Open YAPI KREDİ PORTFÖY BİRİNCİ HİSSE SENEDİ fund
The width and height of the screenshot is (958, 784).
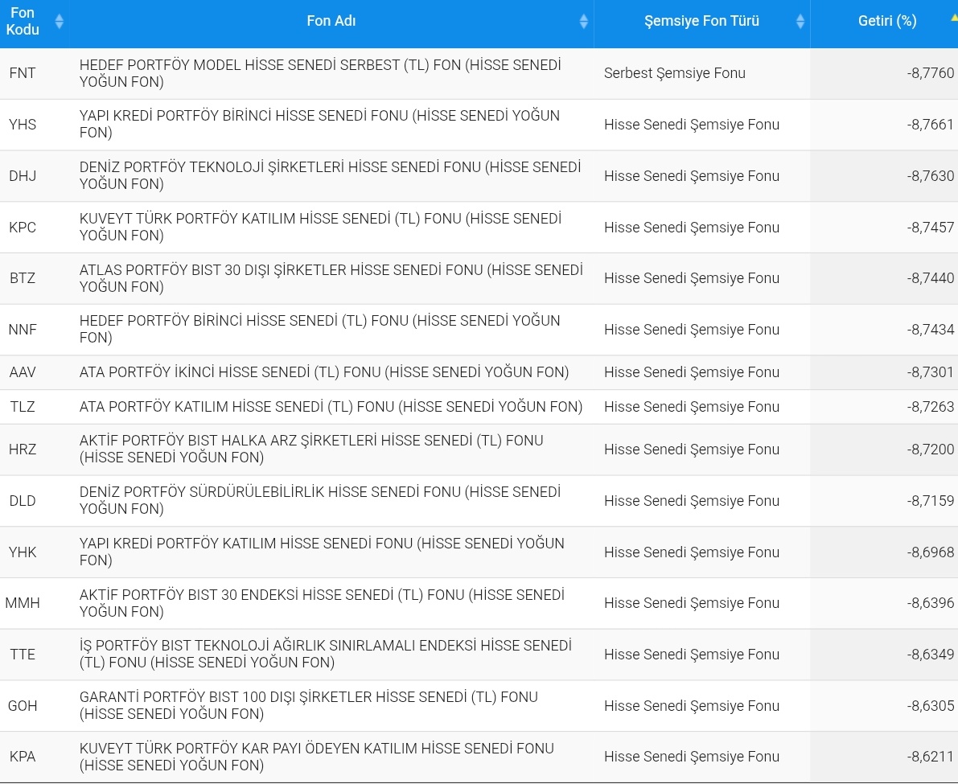pyautogui.click(x=319, y=124)
